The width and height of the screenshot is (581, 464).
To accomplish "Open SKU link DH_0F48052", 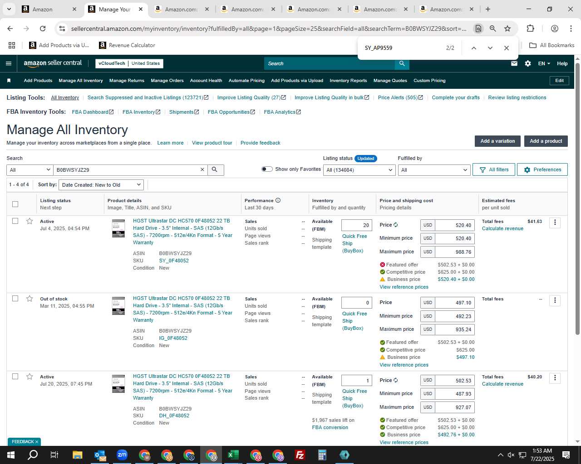I will point(174,416).
